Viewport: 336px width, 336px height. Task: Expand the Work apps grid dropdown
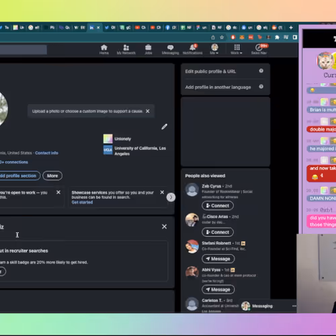click(237, 49)
